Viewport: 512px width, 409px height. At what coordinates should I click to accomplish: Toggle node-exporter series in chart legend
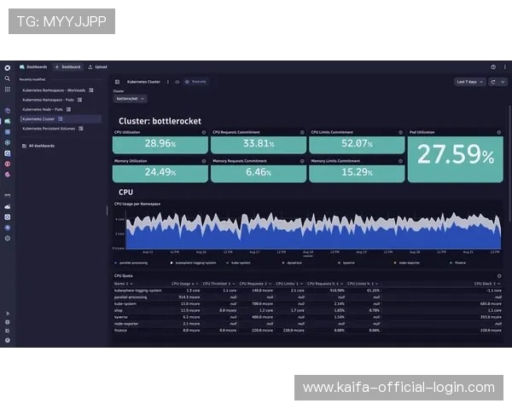[x=407, y=263]
